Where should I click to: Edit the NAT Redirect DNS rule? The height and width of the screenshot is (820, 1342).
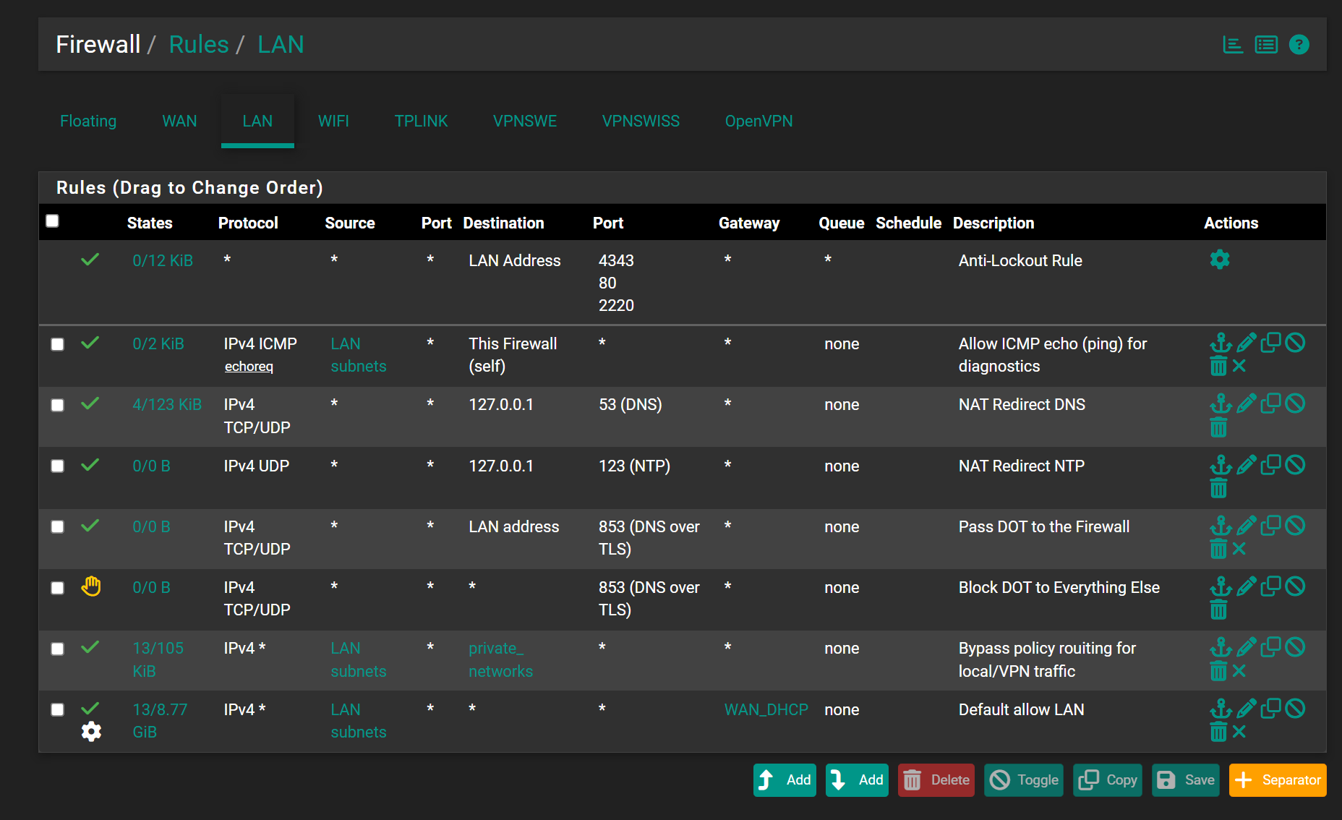[1246, 403]
